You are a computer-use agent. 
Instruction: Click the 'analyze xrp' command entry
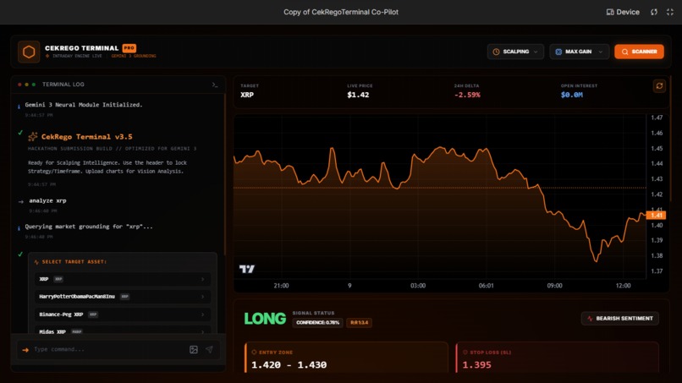point(48,201)
